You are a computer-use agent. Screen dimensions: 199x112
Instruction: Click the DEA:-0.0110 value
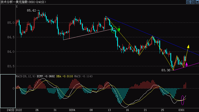pyautogui.click(x=64, y=76)
